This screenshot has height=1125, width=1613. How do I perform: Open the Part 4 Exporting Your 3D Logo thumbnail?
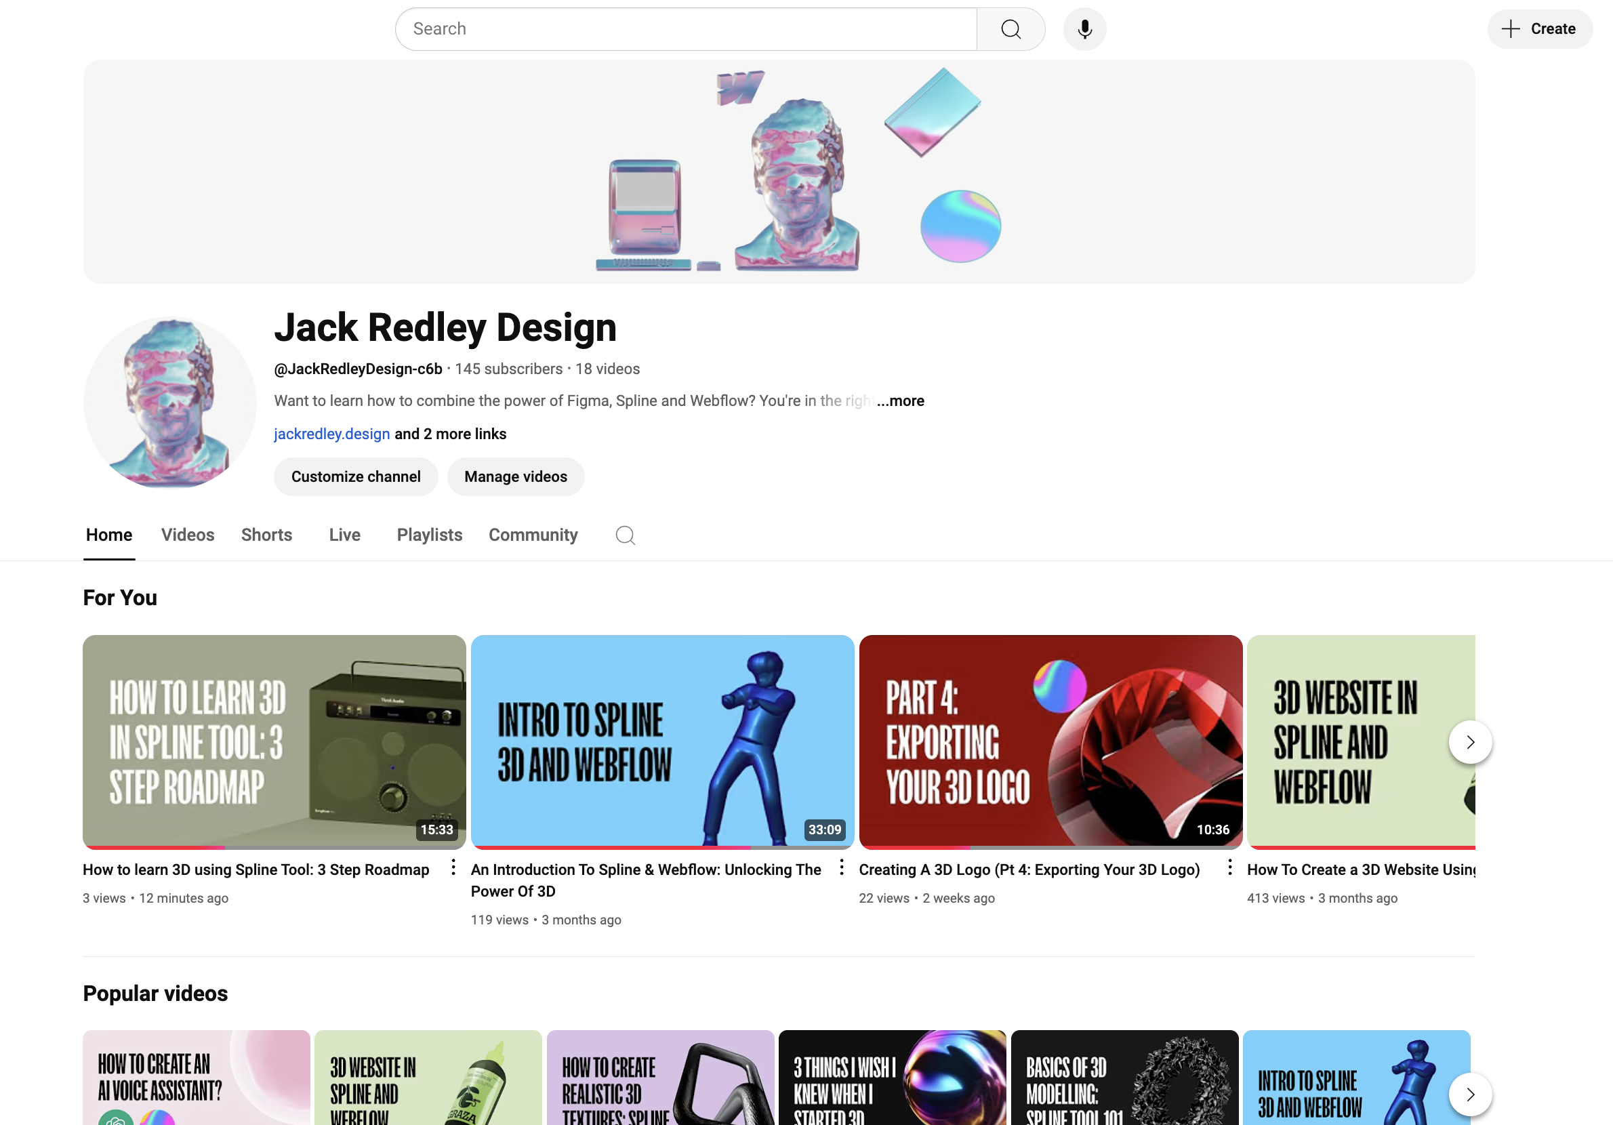click(1050, 741)
